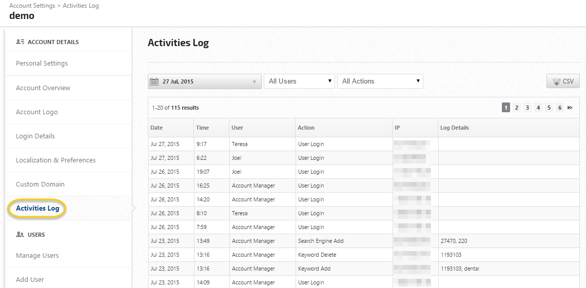Click the calendar icon in date picker

coord(154,81)
